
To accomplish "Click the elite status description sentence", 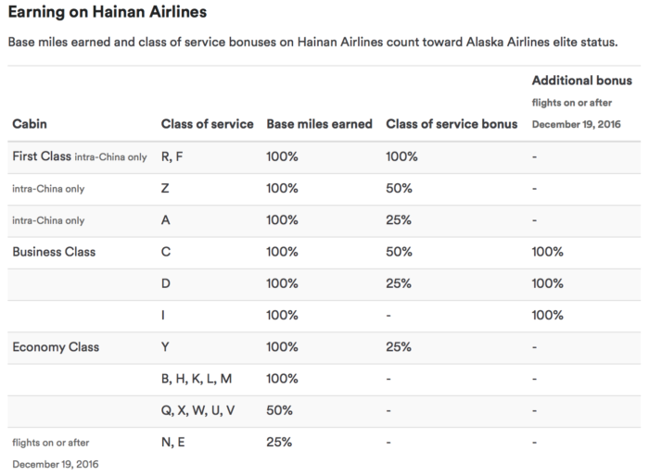I will (312, 43).
